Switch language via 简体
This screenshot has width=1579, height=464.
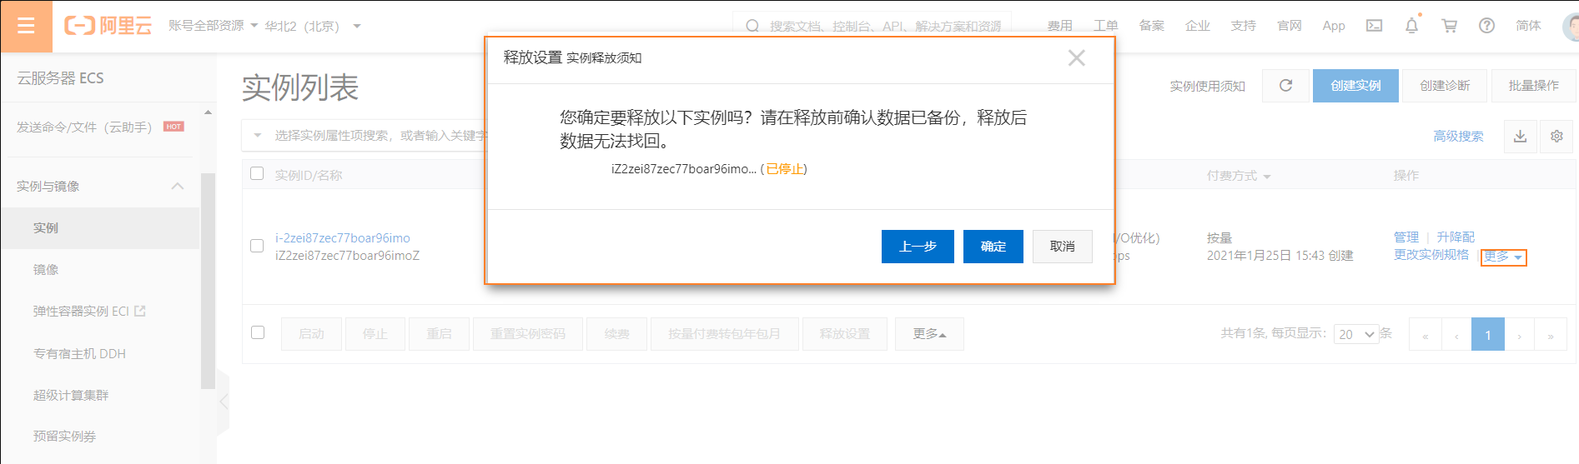tap(1528, 26)
